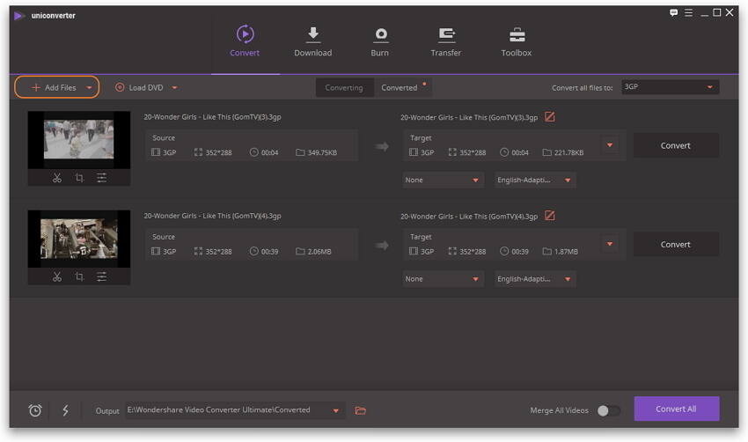
Task: Open English-Adapti audio dropdown for GomTV(4).3gp
Action: click(535, 279)
